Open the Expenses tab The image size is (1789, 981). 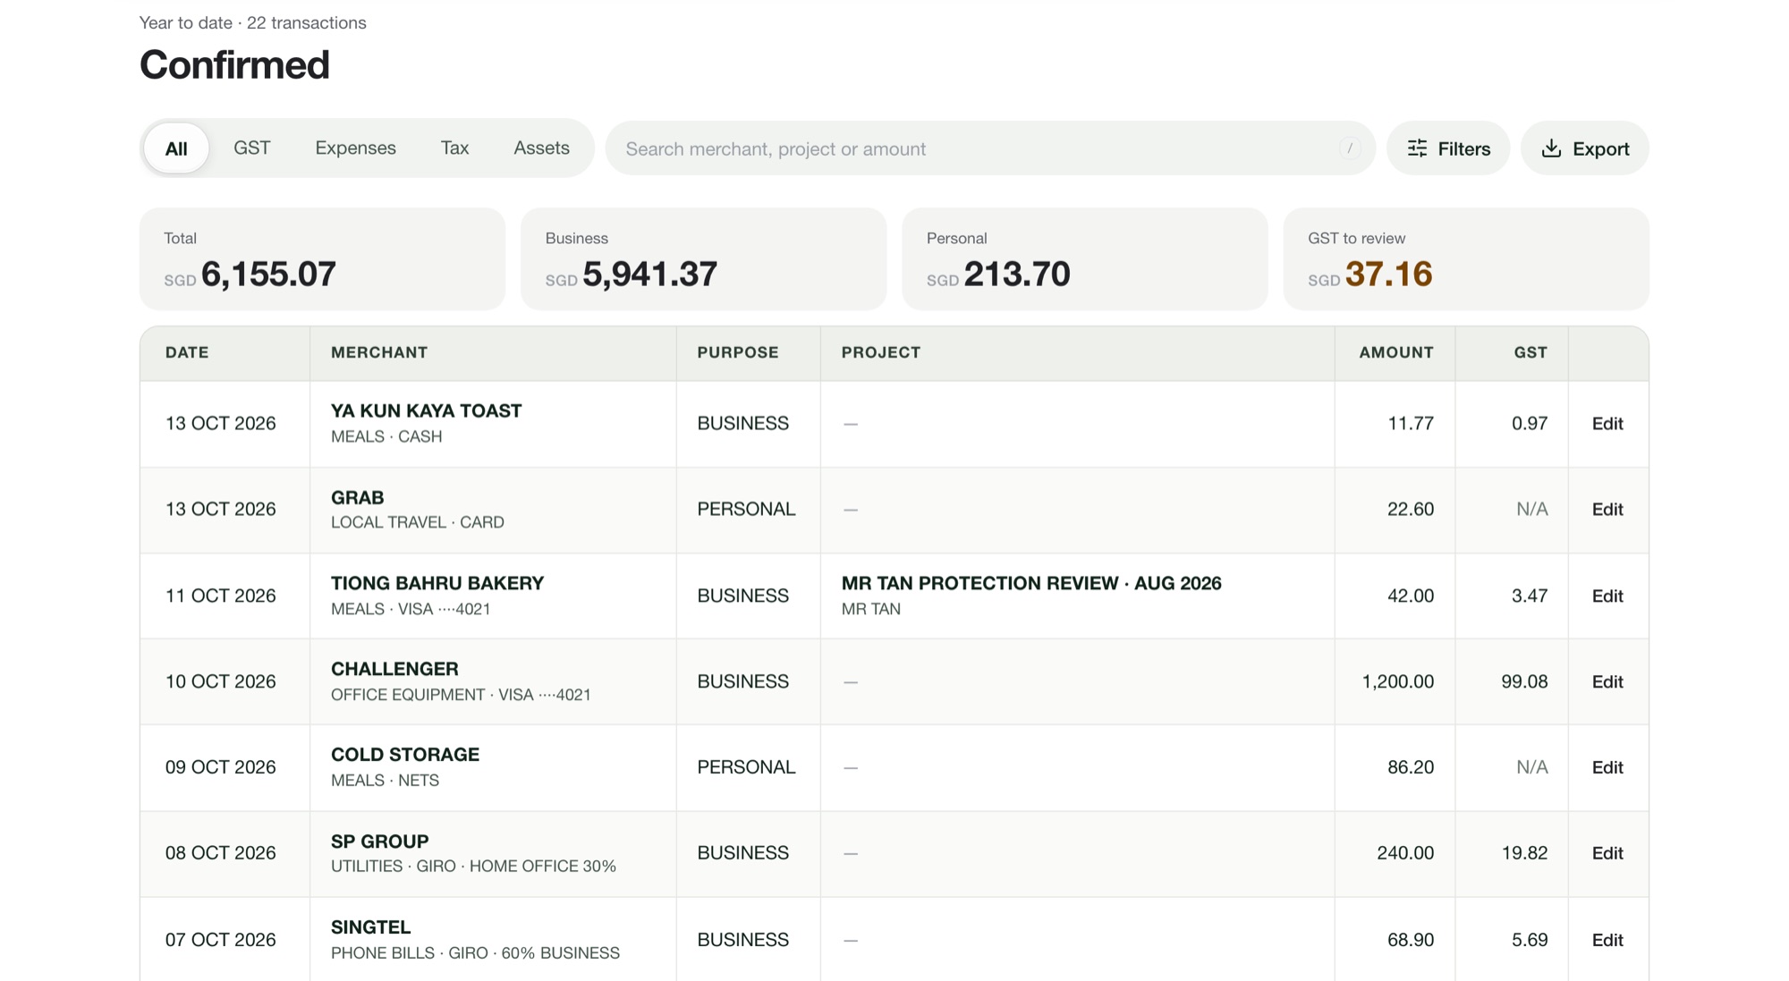tap(355, 148)
